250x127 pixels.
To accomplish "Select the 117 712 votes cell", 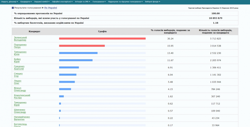I will pos(215,104).
